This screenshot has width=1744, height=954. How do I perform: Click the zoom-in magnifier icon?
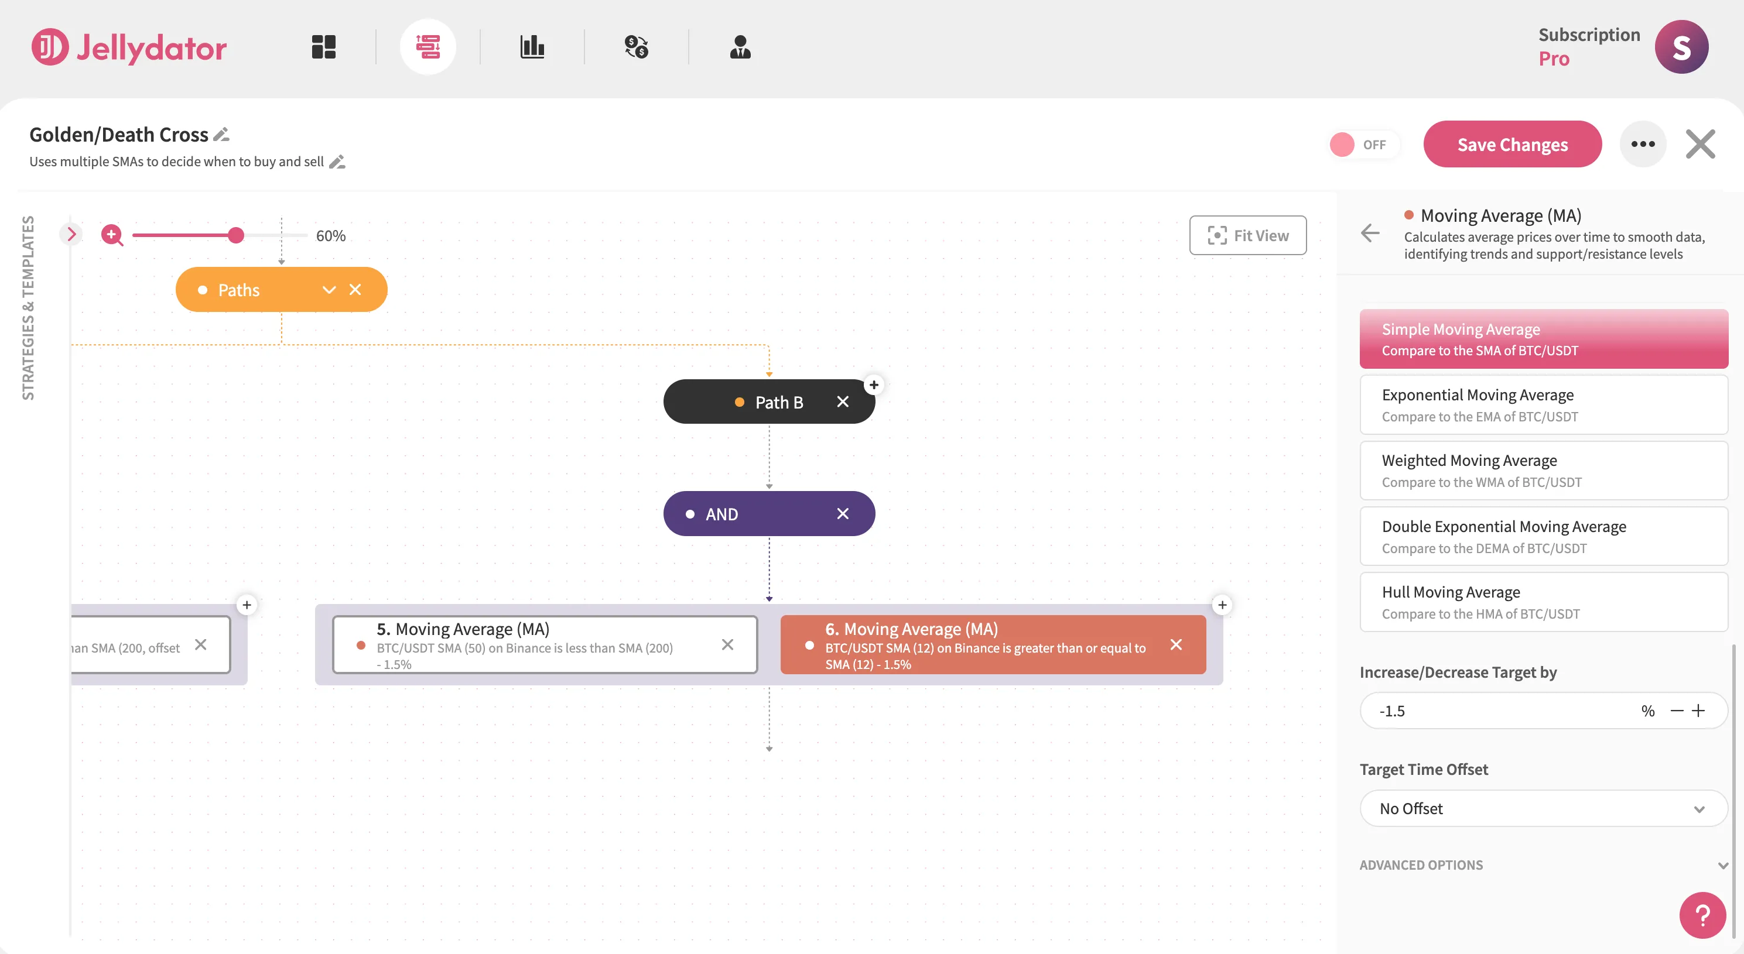click(112, 235)
